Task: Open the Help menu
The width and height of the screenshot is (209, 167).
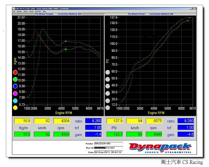Action: [x=44, y=11]
